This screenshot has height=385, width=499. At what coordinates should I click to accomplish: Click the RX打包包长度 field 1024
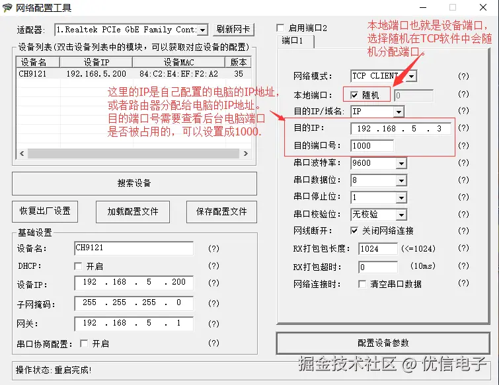coord(378,248)
